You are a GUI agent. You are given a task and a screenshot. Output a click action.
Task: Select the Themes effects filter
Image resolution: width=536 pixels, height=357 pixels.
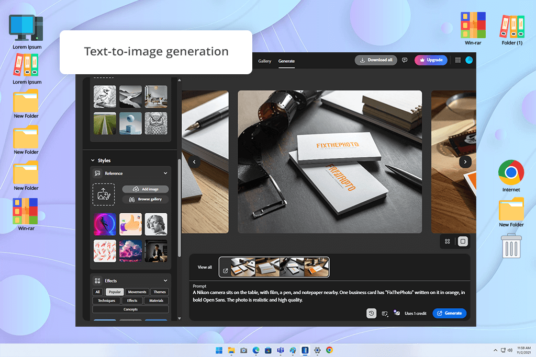pyautogui.click(x=160, y=292)
